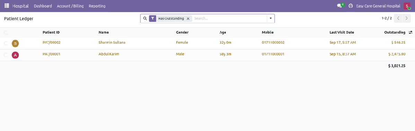Click age 32y 0m cell

pyautogui.click(x=226, y=42)
